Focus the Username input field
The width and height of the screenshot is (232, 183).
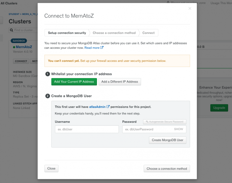pyautogui.click(x=87, y=129)
